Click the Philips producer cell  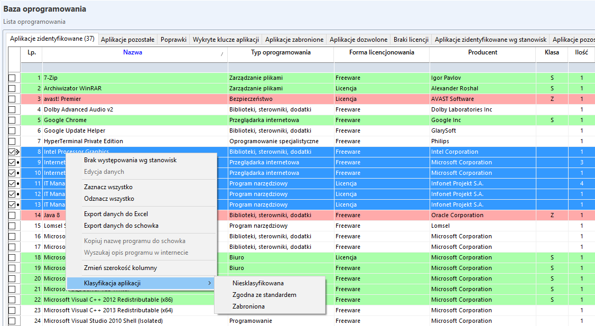point(482,141)
